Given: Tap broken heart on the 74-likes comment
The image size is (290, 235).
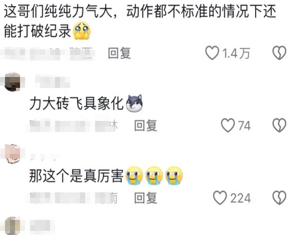Looking at the screenshot, I should coord(279,125).
